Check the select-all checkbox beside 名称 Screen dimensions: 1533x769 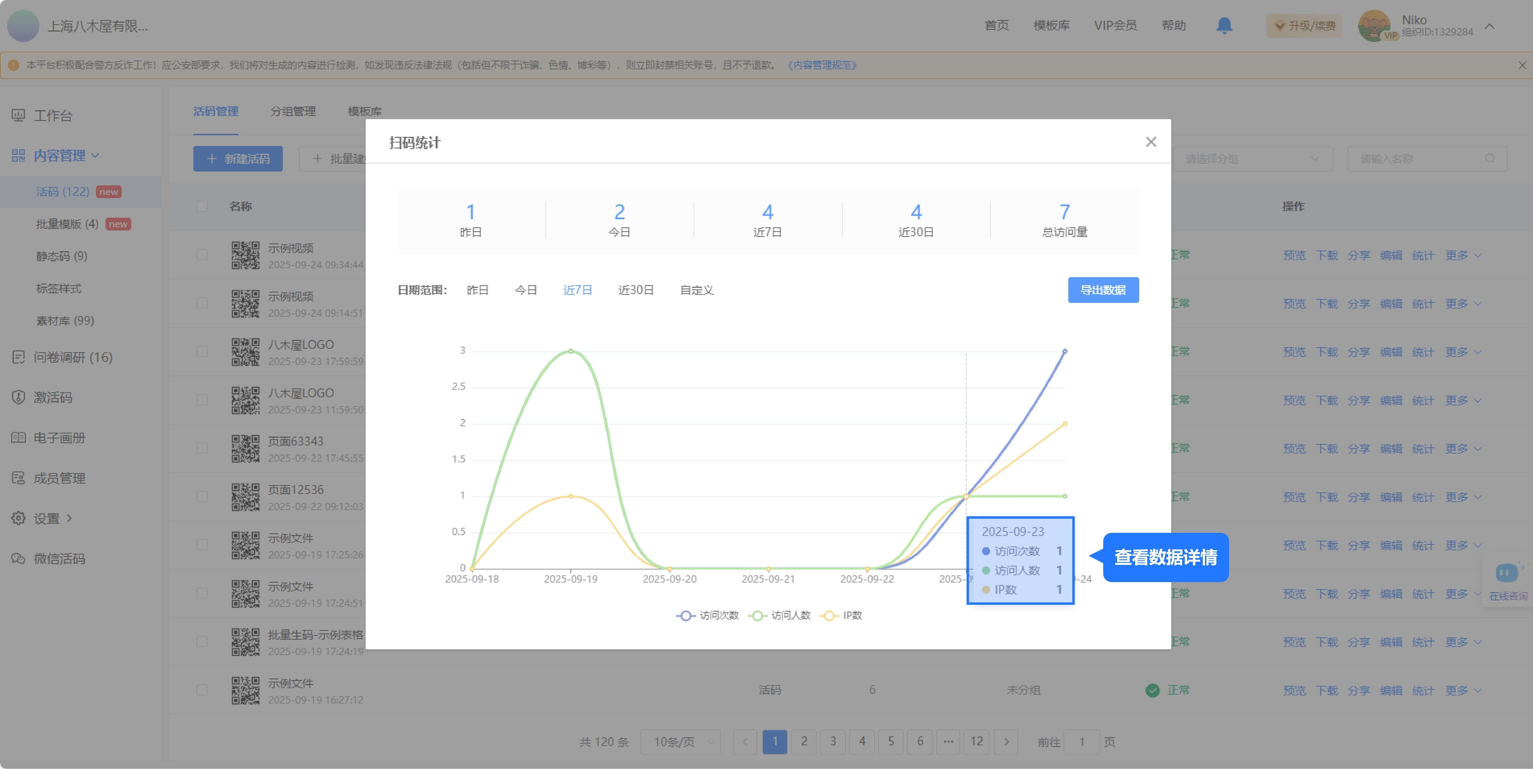coord(202,206)
